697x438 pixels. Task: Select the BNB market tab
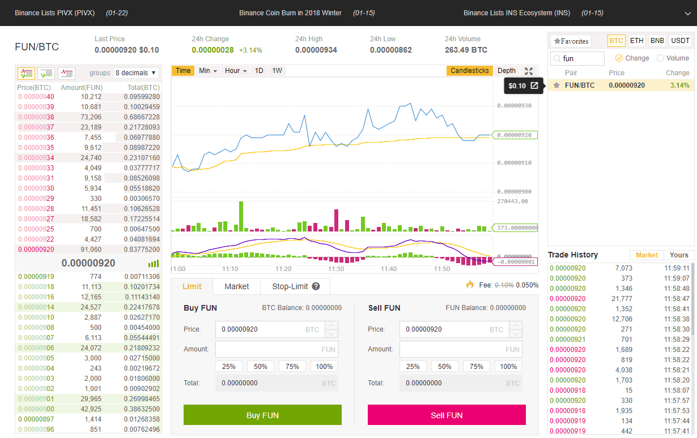tap(657, 41)
